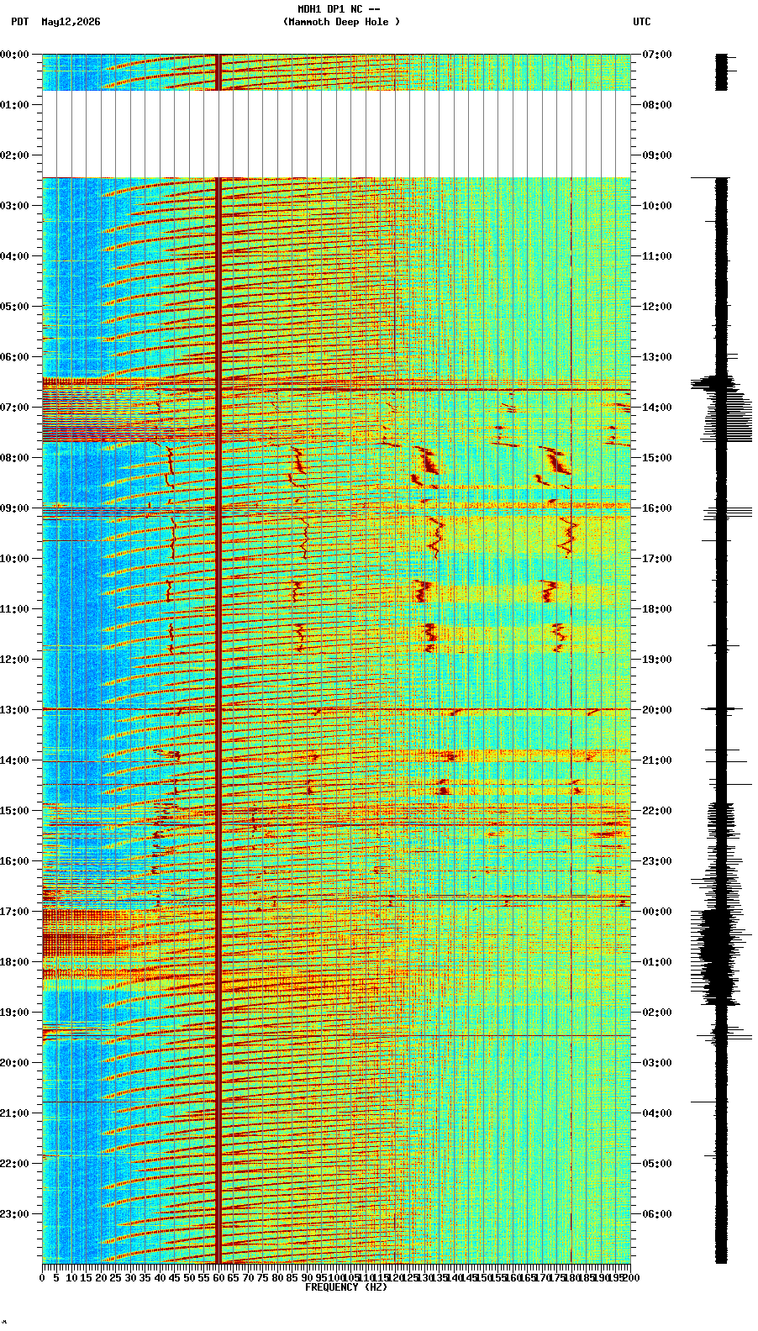Select the 14:00 PDT time tick
This screenshot has width=758, height=1331.
pos(14,760)
